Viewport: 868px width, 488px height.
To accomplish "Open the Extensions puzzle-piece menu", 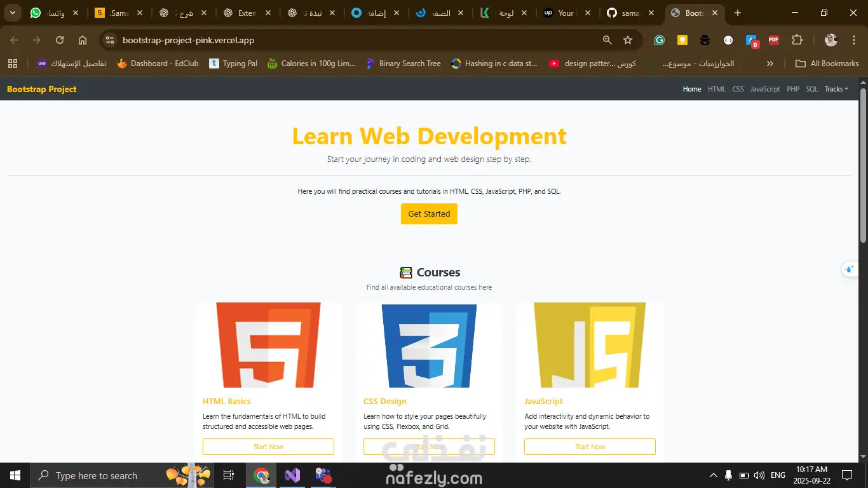I will (x=797, y=40).
